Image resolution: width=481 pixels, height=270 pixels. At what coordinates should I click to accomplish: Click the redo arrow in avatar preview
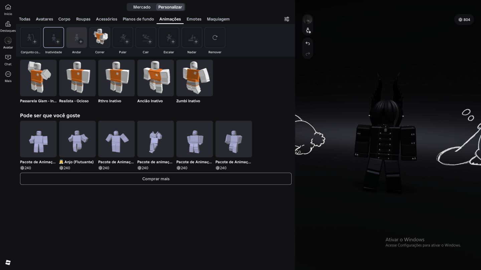coord(308,54)
